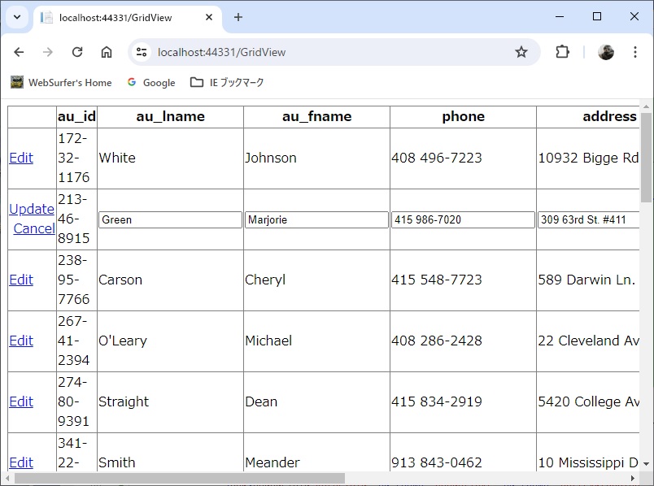This screenshot has width=654, height=486.
Task: Click the home button in Chrome
Action: click(x=107, y=51)
